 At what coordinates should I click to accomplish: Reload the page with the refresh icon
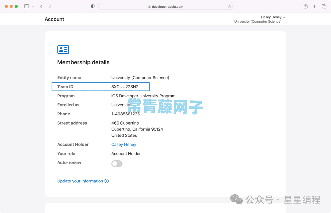coord(229,6)
